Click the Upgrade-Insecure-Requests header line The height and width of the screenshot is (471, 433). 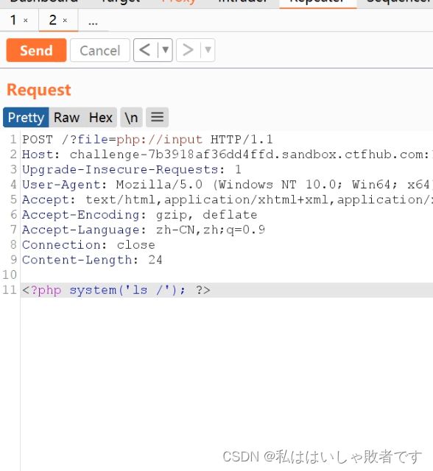pos(132,170)
